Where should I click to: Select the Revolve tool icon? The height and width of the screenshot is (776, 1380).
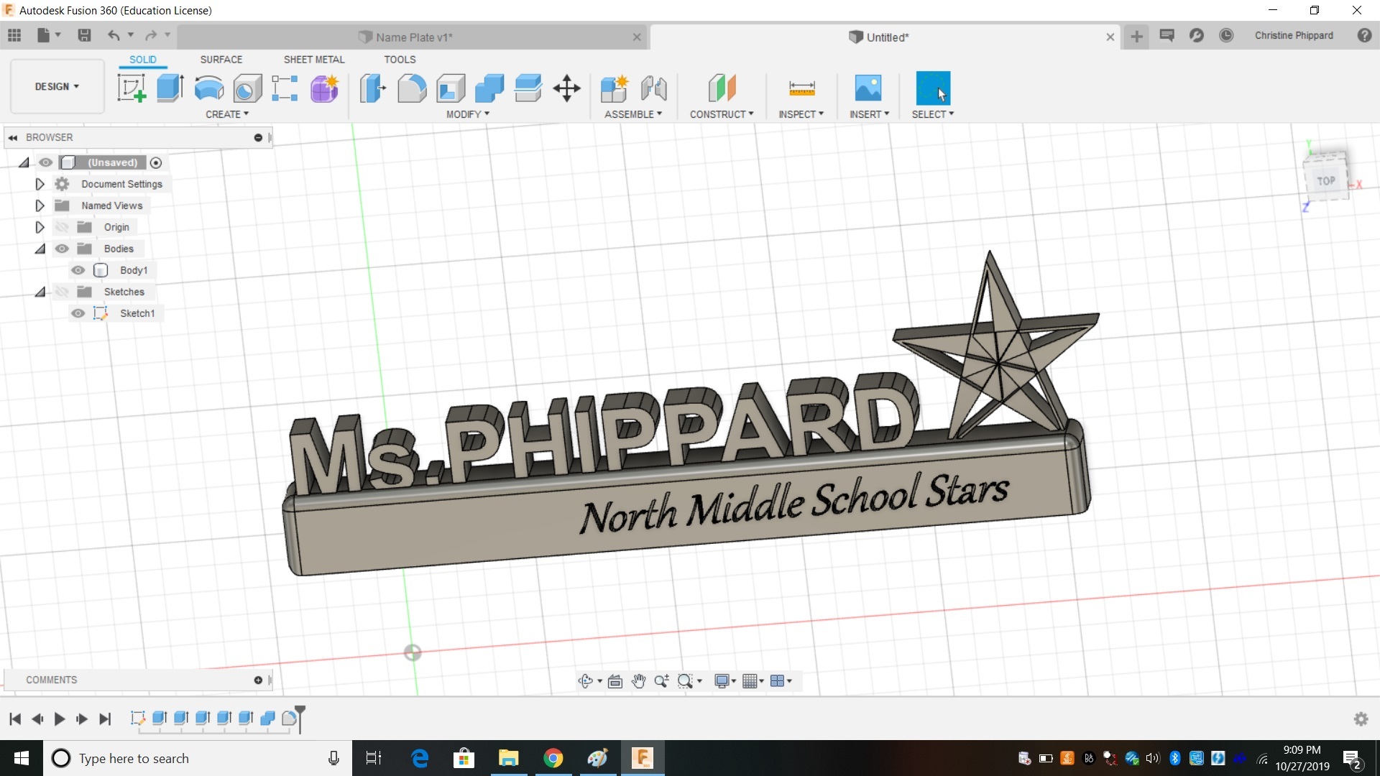(x=209, y=88)
